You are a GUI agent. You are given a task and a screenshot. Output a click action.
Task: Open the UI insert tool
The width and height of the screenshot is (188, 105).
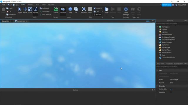pos(76,10)
